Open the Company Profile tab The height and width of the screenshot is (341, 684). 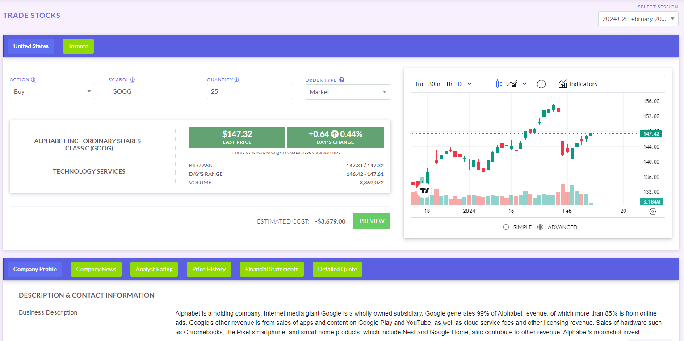[35, 269]
